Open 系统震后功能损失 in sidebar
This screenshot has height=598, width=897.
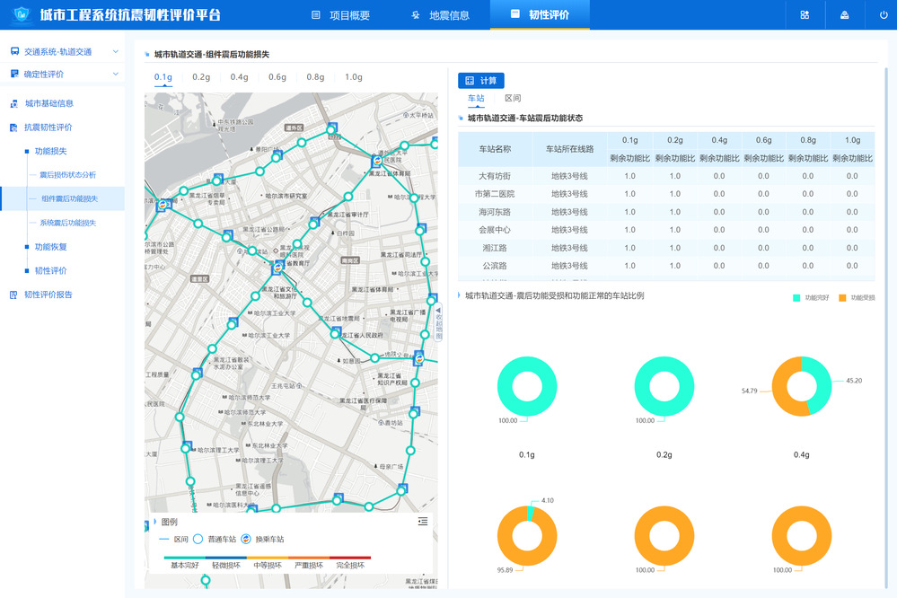(x=67, y=223)
